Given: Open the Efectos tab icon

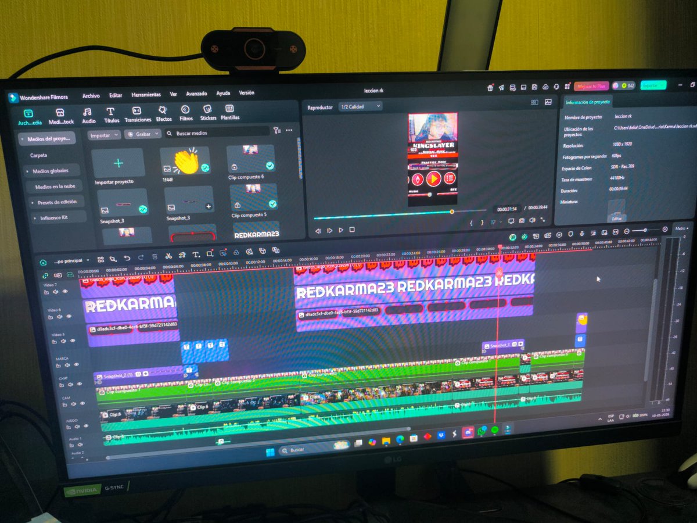Looking at the screenshot, I should point(163,110).
